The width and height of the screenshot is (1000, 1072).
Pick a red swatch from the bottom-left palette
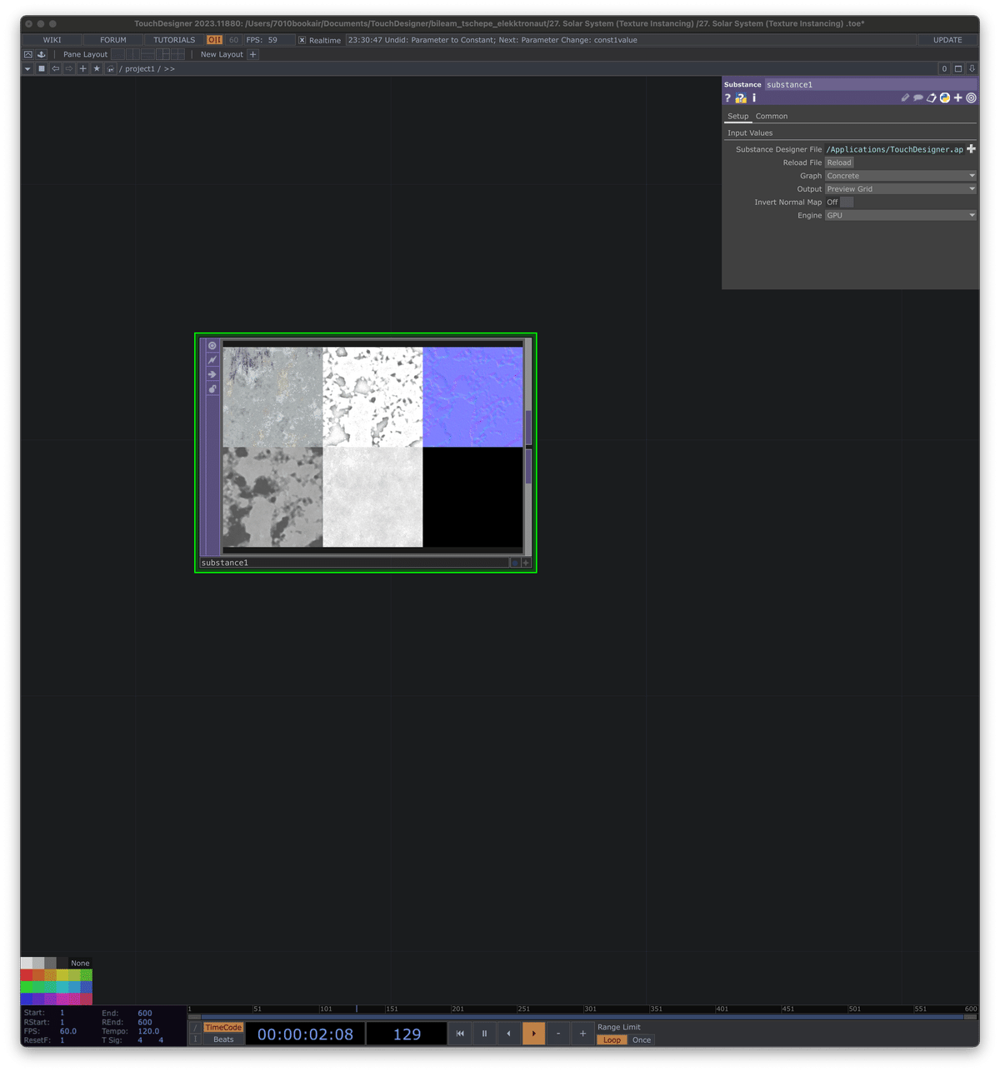(x=27, y=974)
